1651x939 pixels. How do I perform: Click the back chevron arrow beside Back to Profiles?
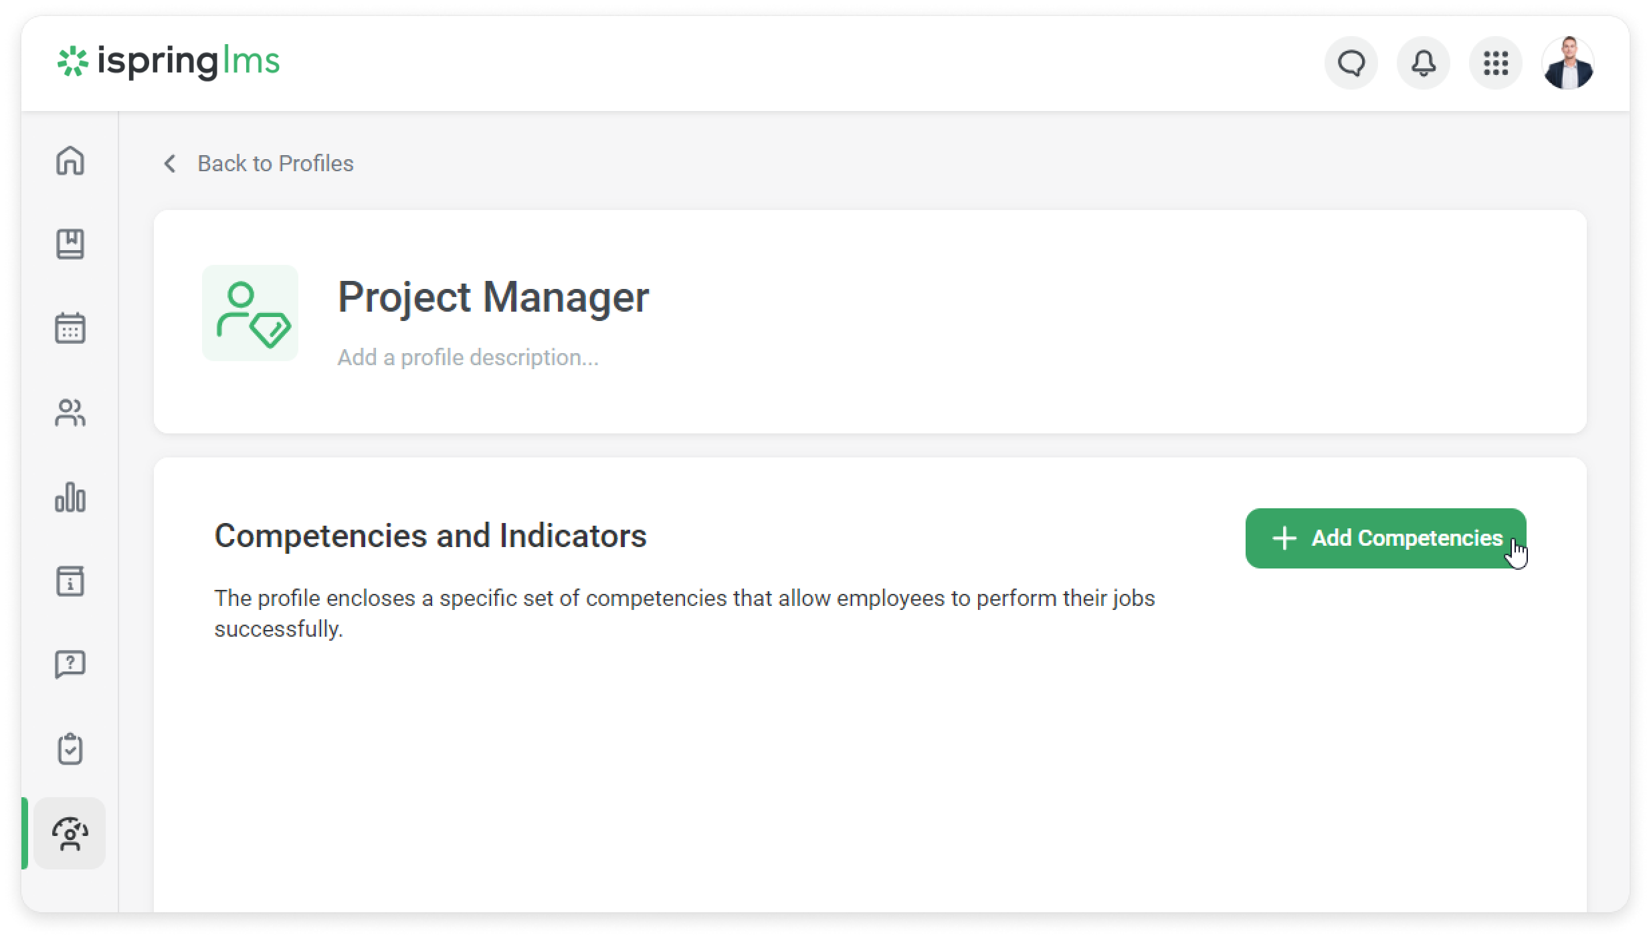point(170,164)
